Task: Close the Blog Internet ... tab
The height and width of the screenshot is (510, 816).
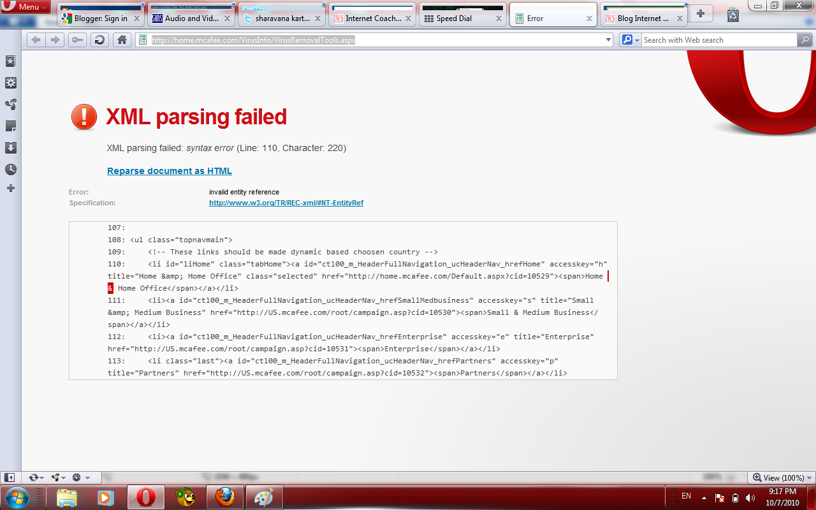Action: coord(680,18)
